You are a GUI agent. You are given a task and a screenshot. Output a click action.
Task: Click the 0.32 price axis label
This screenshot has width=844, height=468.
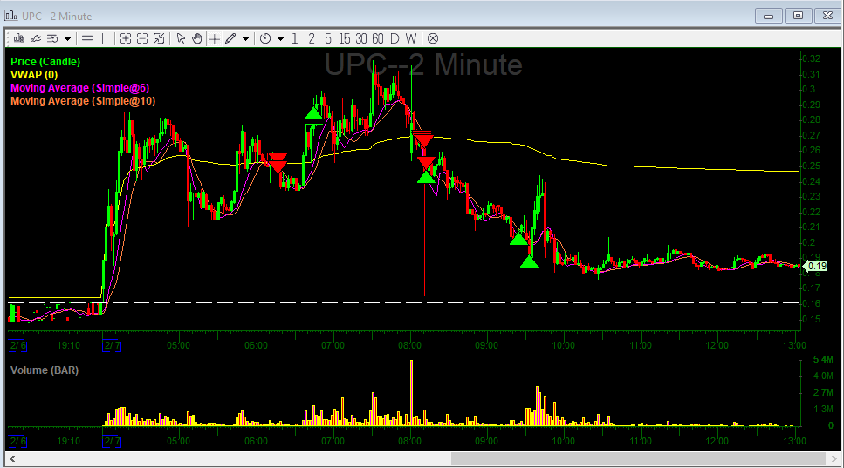click(x=811, y=58)
